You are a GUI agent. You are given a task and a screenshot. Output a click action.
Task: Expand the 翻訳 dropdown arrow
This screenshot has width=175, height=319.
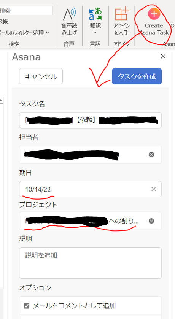click(x=95, y=32)
